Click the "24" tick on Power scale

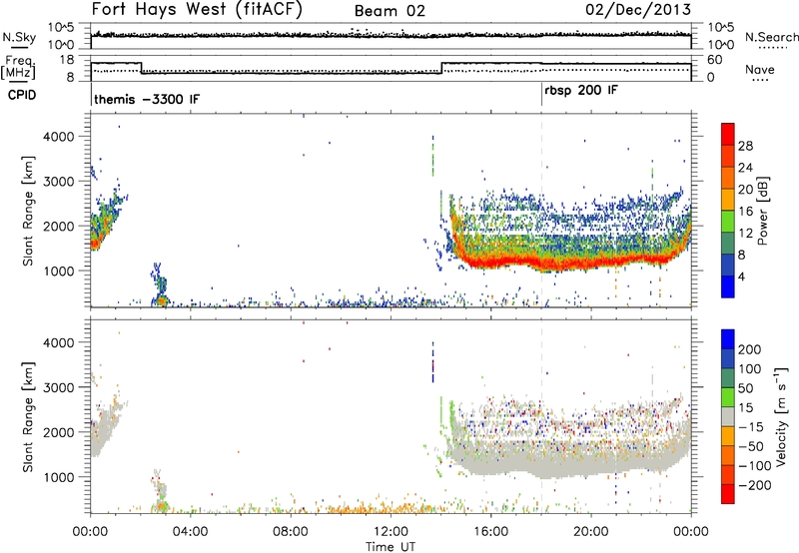[745, 168]
